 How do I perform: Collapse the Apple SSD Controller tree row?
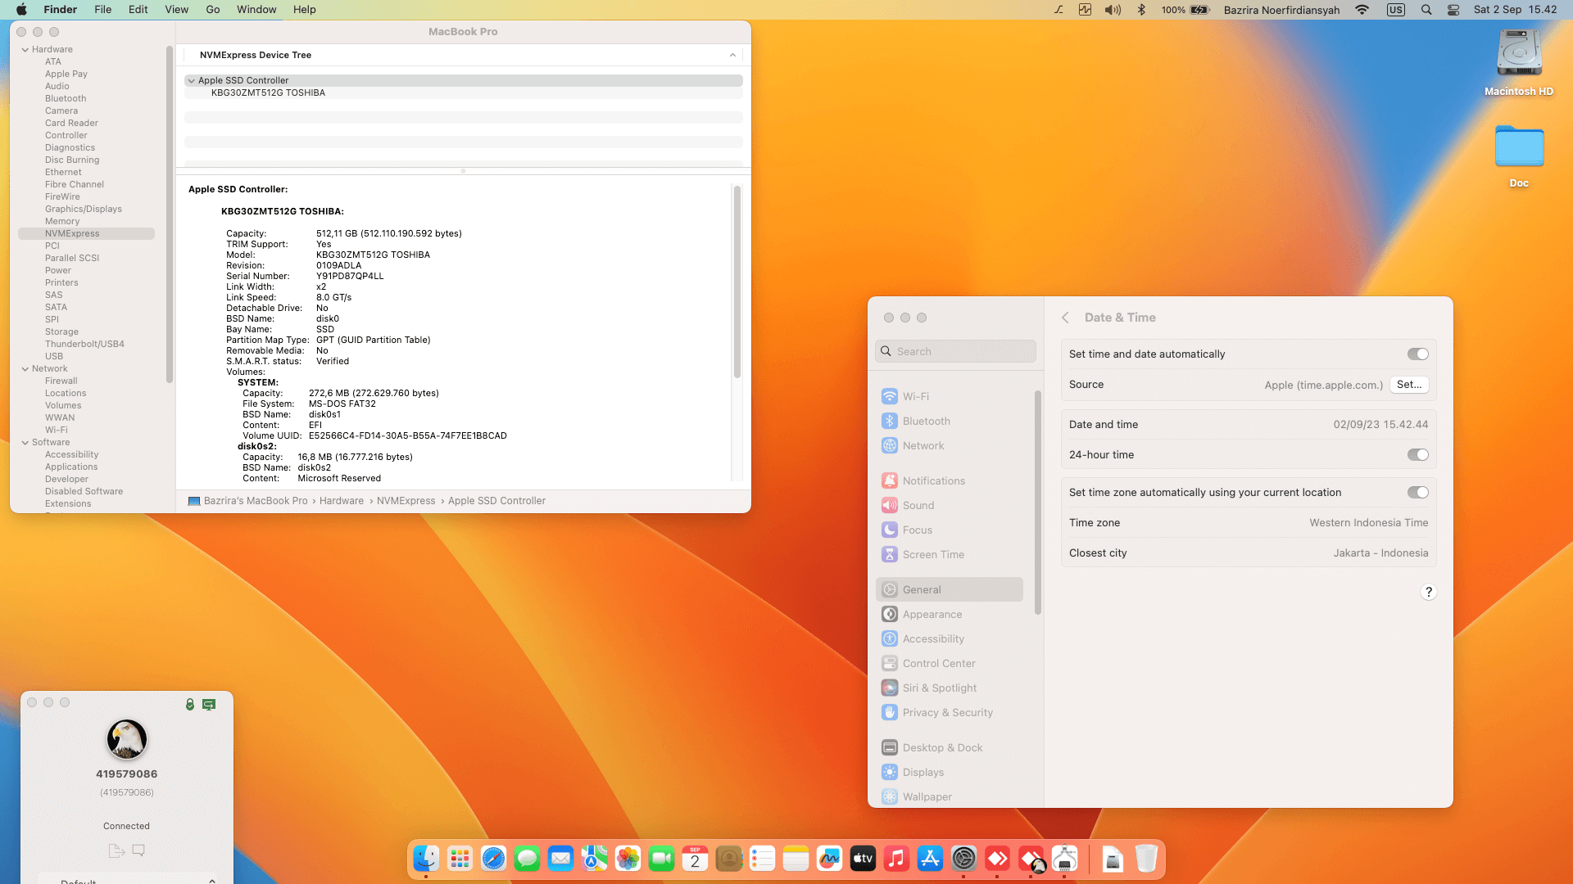coord(191,81)
